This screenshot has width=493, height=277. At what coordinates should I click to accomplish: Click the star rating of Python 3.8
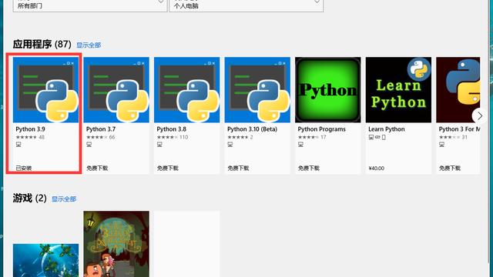point(167,137)
